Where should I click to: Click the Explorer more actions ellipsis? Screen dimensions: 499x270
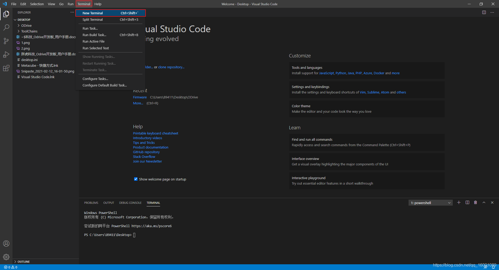pos(72,12)
